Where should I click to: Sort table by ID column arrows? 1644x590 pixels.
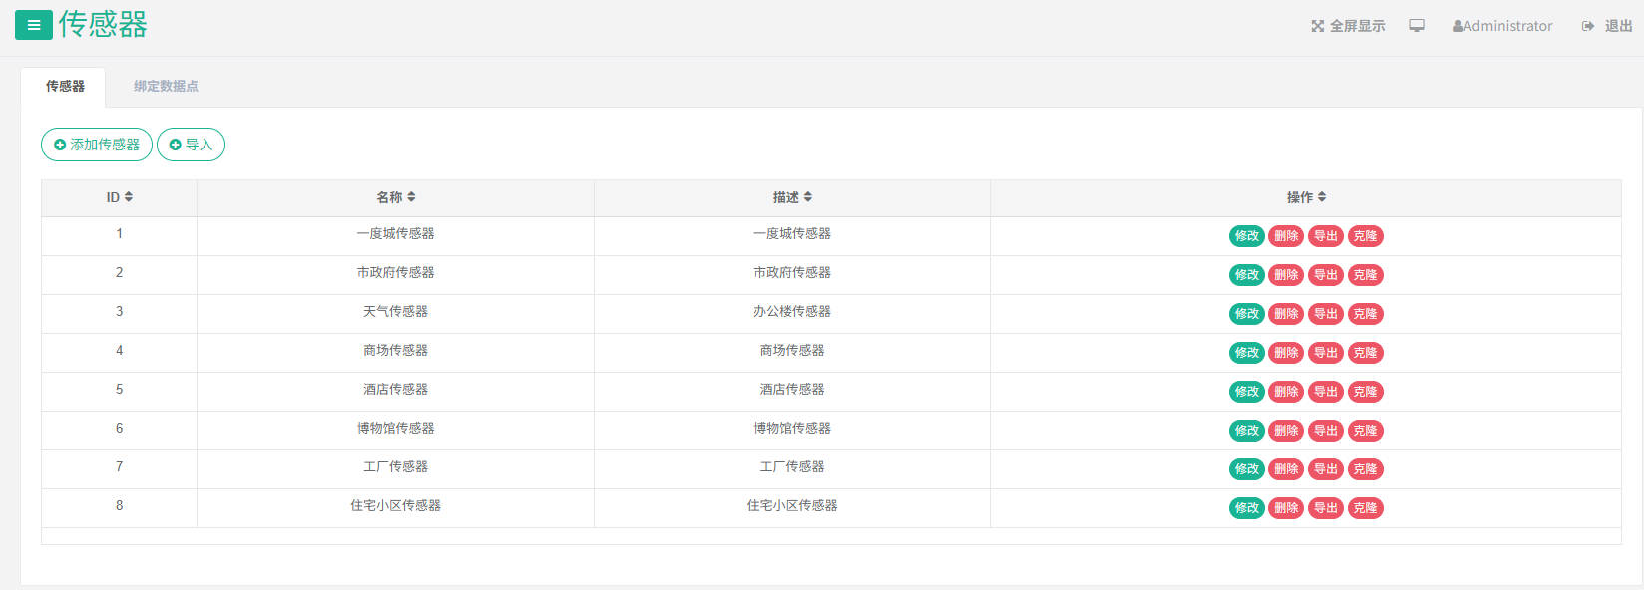coord(129,197)
